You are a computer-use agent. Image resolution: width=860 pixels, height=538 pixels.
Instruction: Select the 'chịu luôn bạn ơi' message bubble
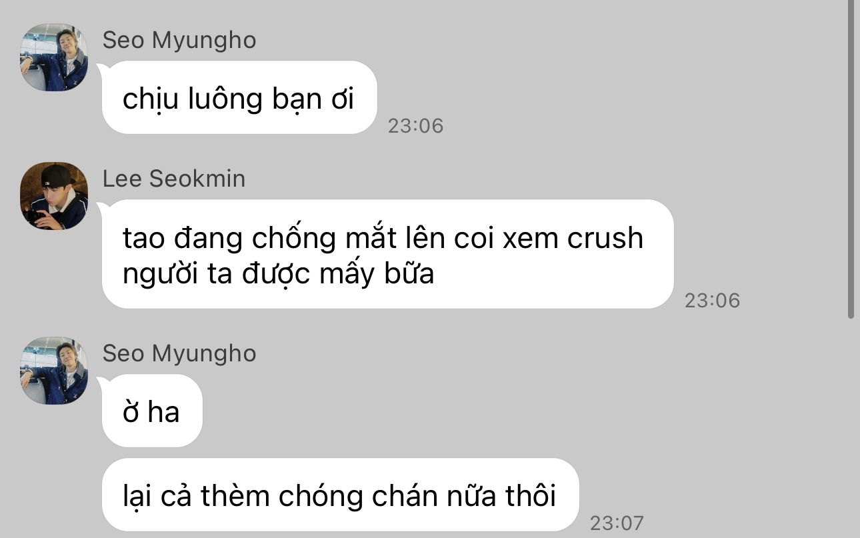(239, 97)
